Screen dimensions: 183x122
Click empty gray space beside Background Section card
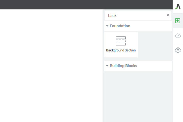[x=155, y=45]
